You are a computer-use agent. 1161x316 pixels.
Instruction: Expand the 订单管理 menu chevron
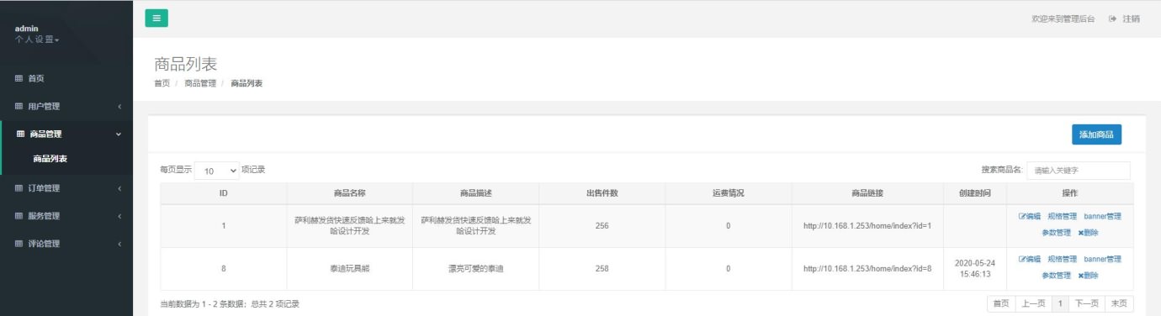click(119, 188)
